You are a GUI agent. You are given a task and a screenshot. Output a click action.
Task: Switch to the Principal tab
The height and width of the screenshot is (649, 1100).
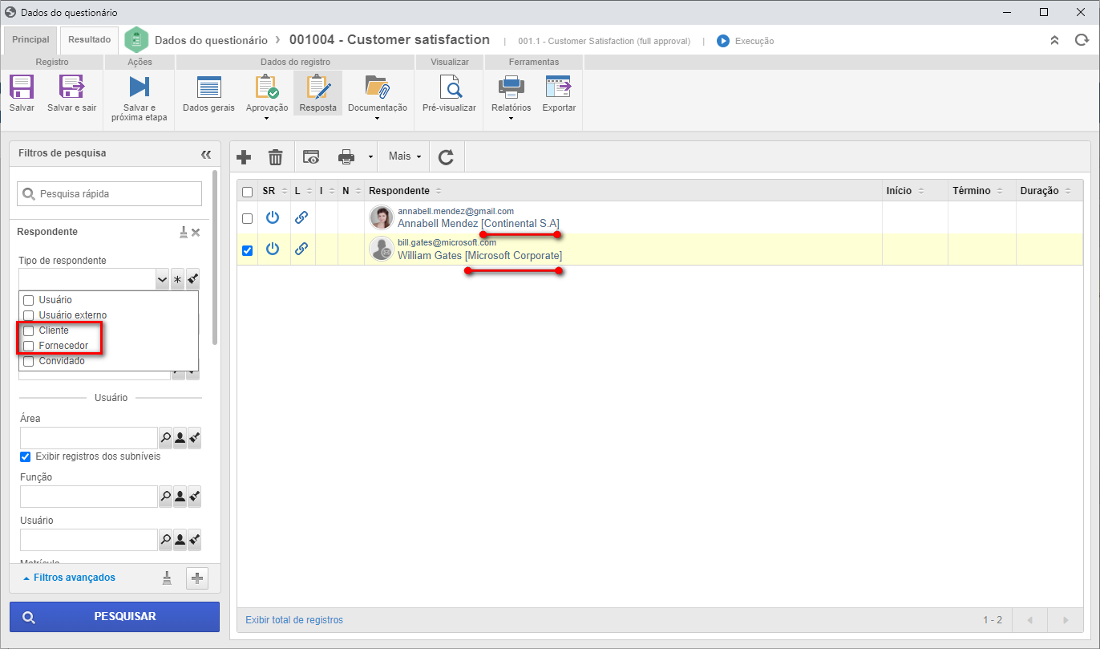click(30, 39)
